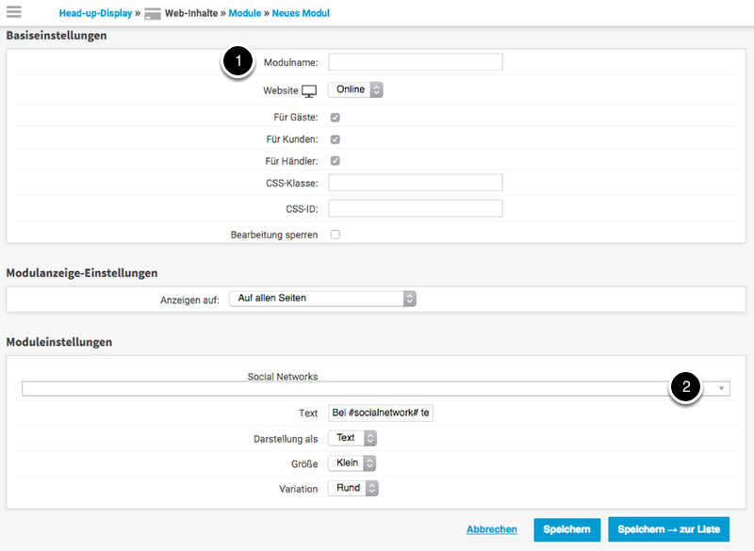754x551 pixels.
Task: Uncheck the Für Händler checkbox
Action: (335, 161)
